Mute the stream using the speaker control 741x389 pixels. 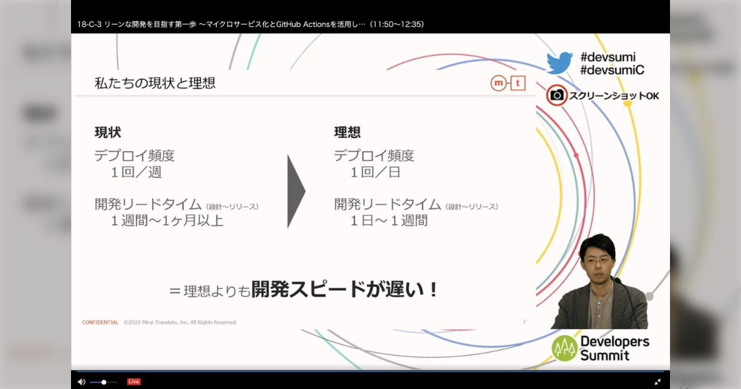click(81, 381)
